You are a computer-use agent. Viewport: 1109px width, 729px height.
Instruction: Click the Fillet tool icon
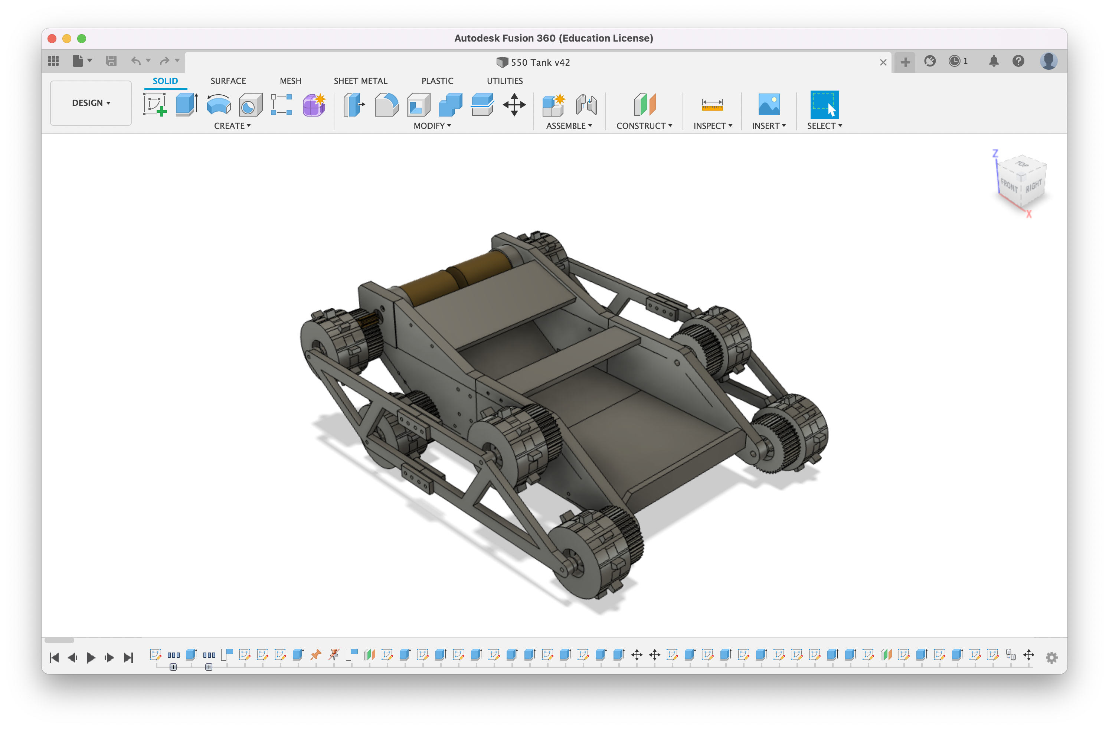(x=386, y=104)
